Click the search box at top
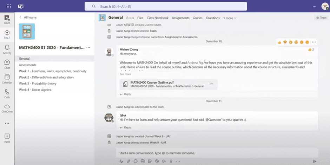Screen dimensions: 330x165 click(x=166, y=6)
